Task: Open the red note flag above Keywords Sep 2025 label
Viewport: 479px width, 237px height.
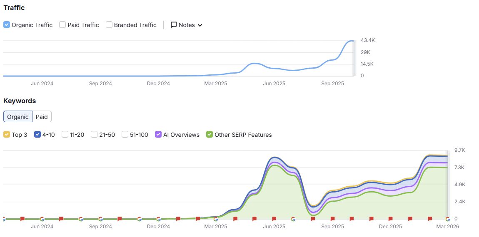Action: (x=332, y=219)
